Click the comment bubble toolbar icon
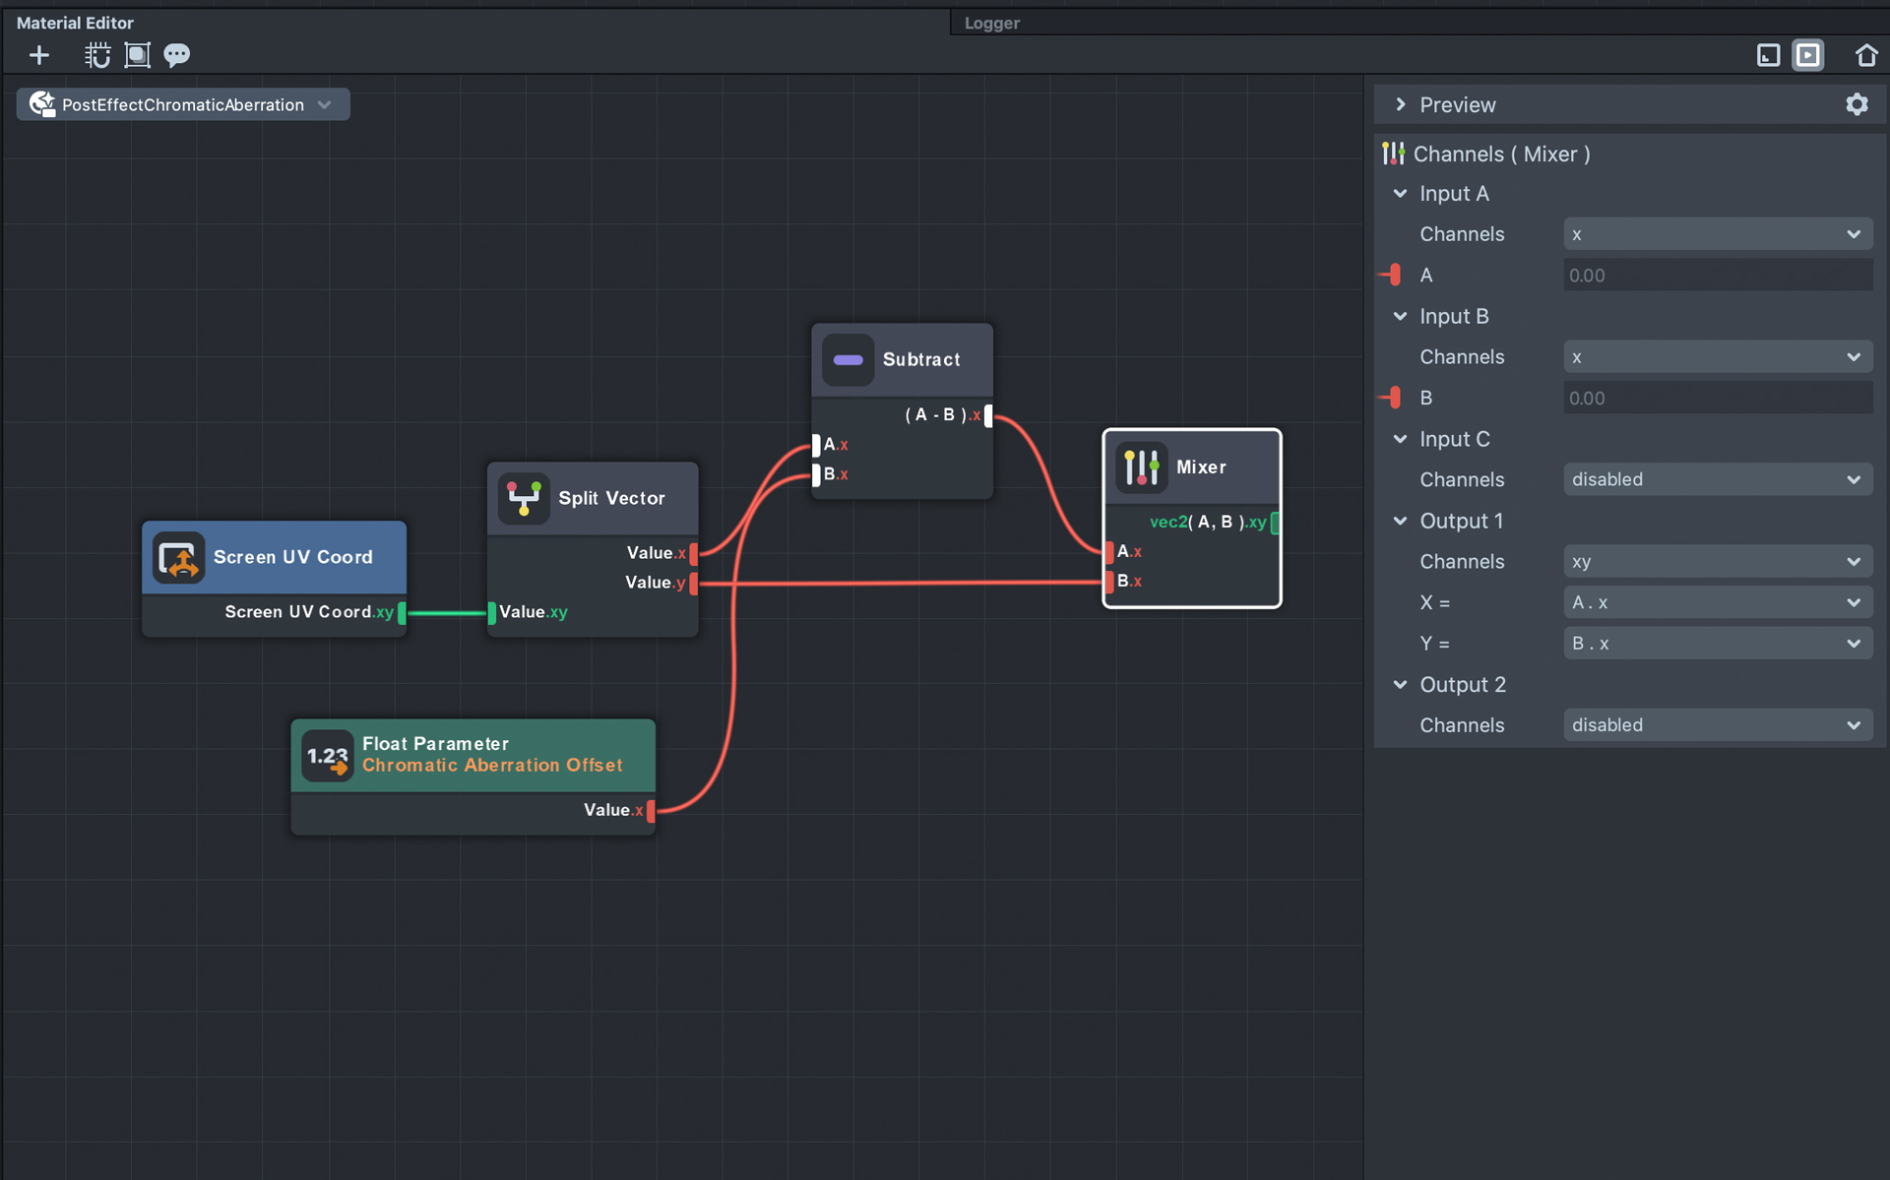Viewport: 1890px width, 1180px height. click(177, 55)
